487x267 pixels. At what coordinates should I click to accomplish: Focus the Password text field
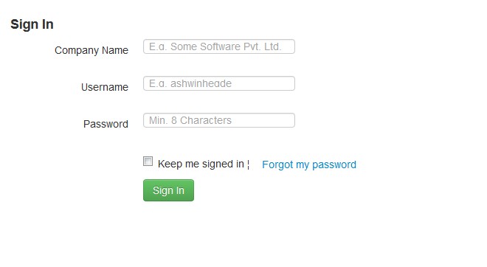pos(219,120)
